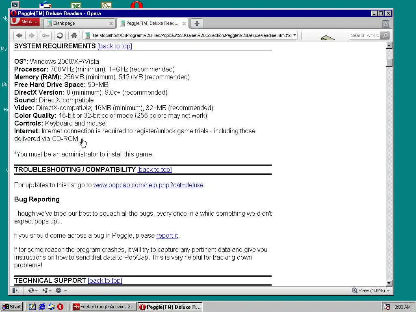Click the vertical scrollbar down arrow
The image size is (416, 312).
click(x=389, y=283)
